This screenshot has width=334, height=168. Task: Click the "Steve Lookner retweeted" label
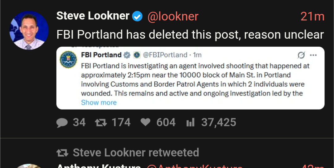(x=136, y=153)
